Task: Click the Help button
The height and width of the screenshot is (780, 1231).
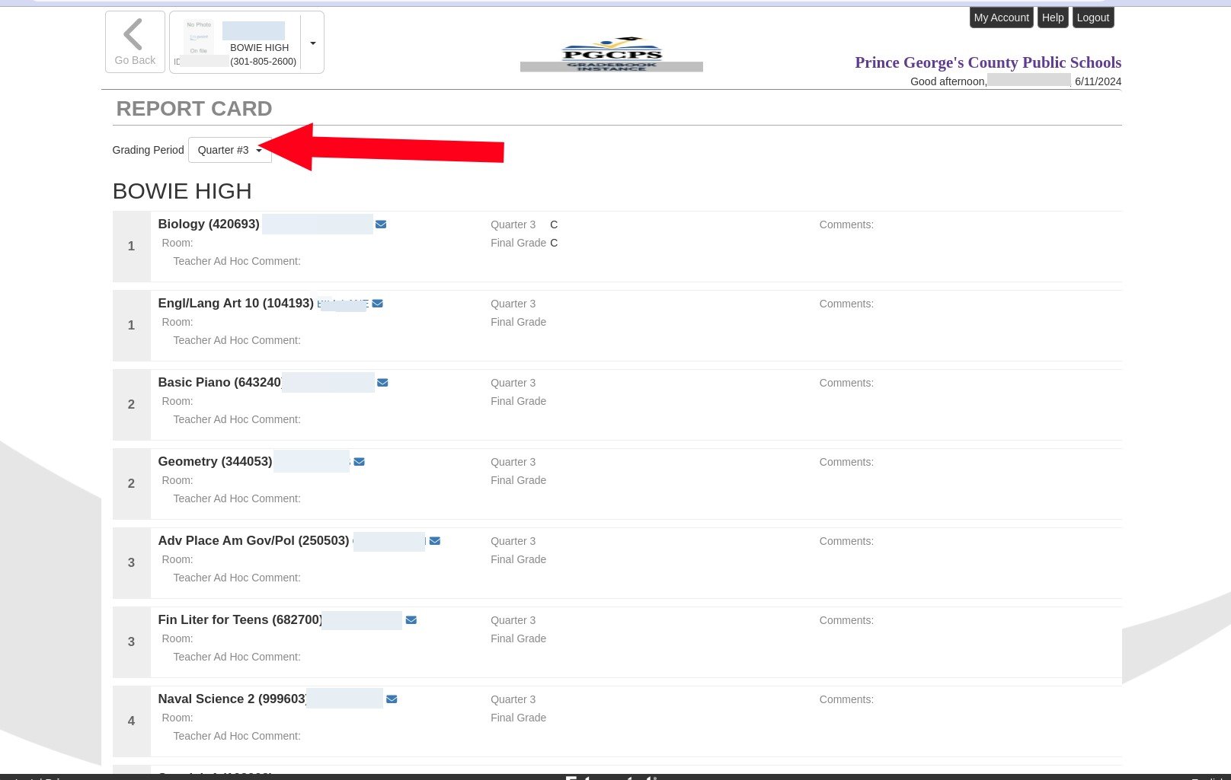Action: (1052, 18)
